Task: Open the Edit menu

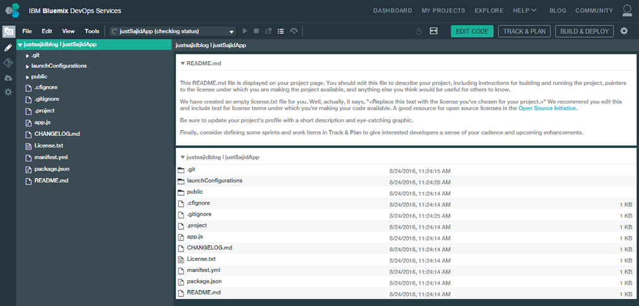Action: tap(47, 31)
